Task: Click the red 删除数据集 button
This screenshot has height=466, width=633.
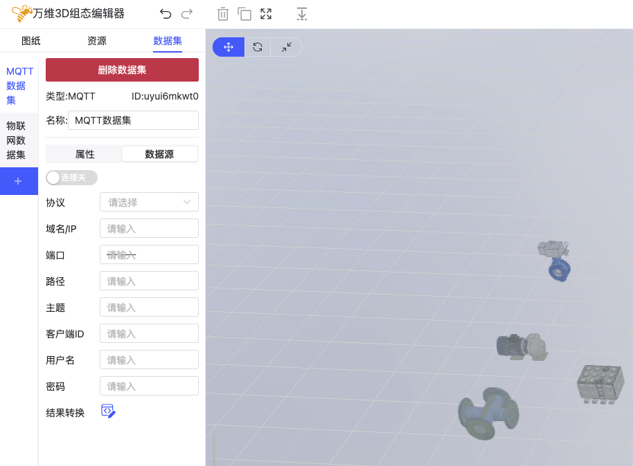Action: (x=122, y=70)
